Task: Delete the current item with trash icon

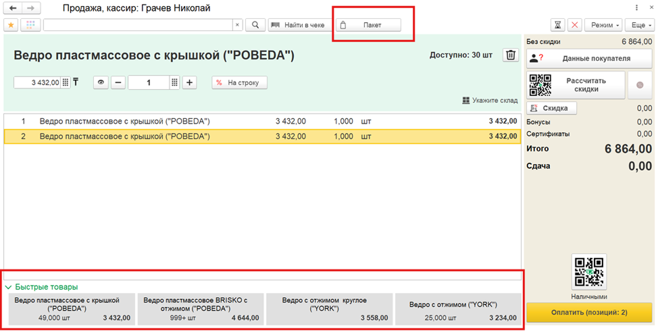Action: [511, 55]
